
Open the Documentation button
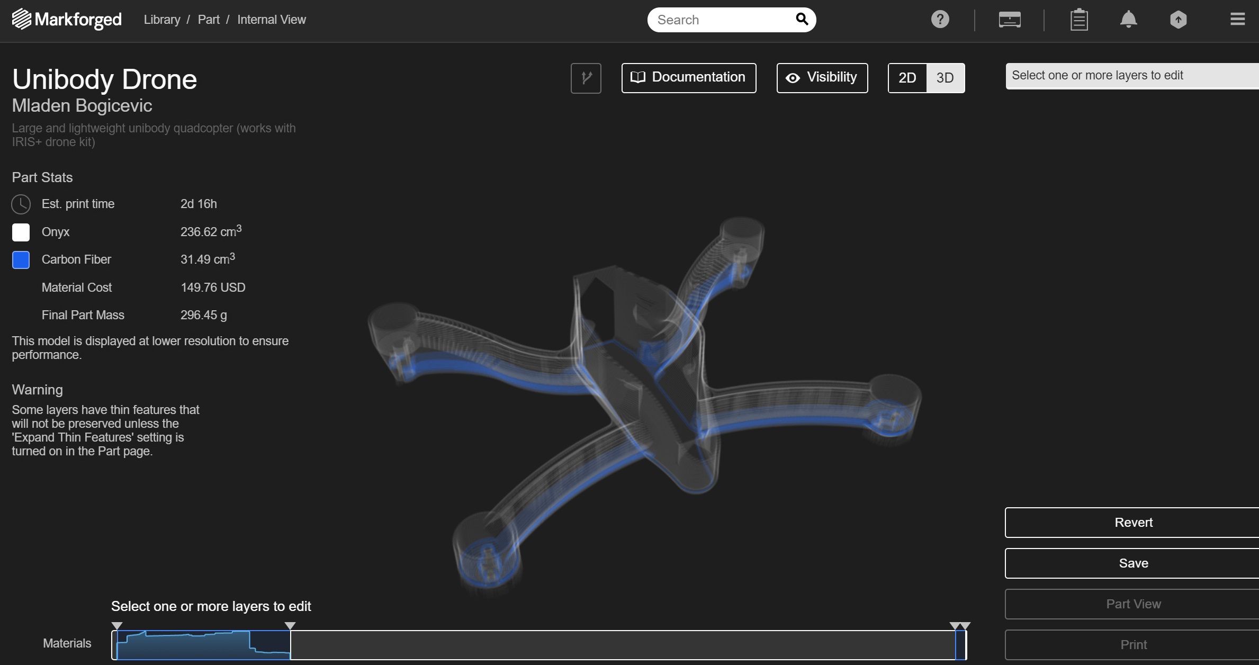pyautogui.click(x=688, y=78)
